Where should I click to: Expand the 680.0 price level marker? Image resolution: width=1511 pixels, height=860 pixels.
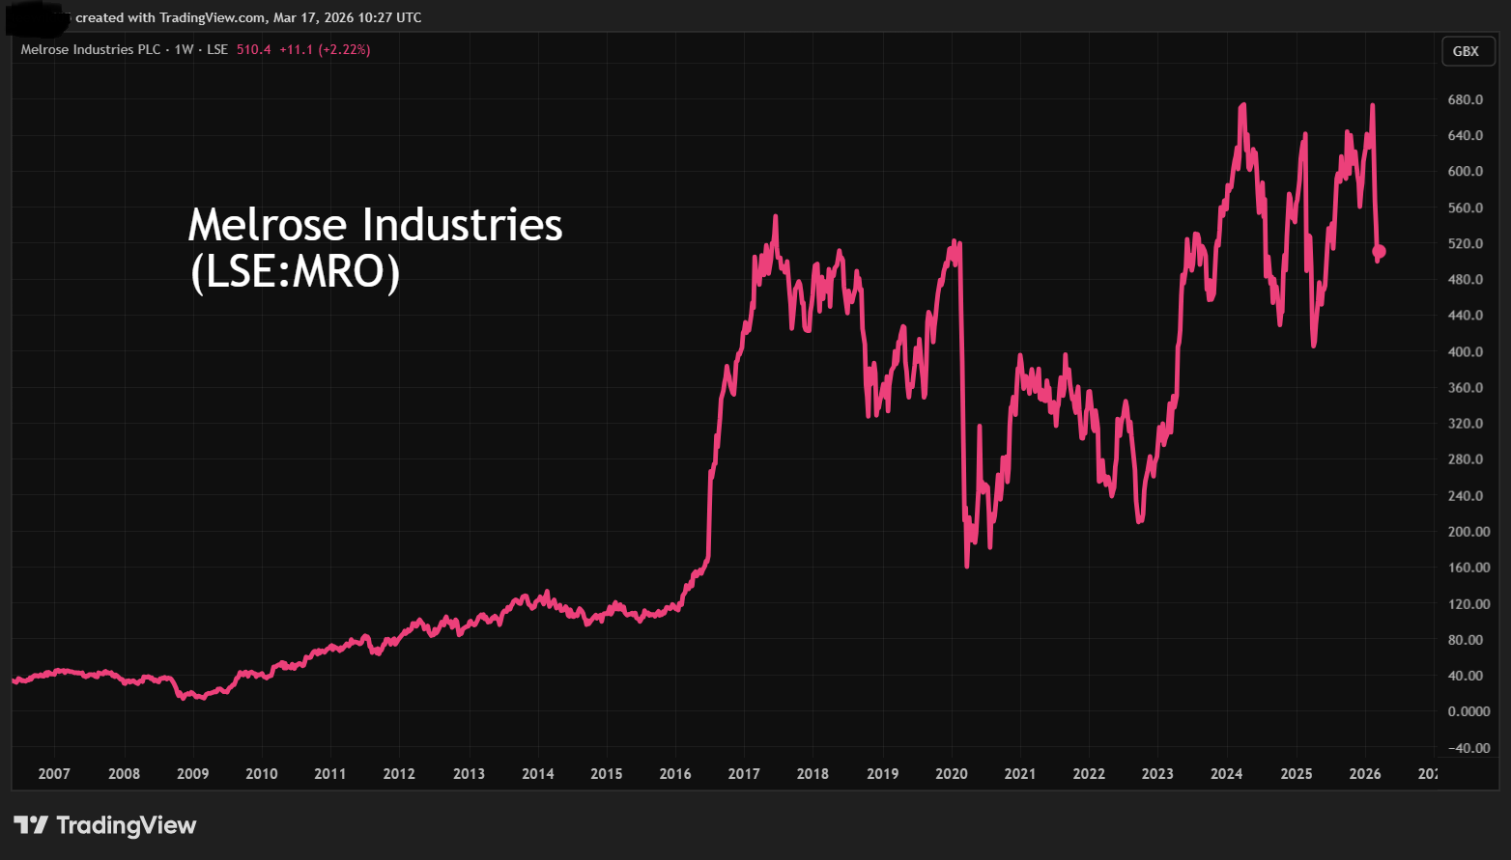[1466, 98]
